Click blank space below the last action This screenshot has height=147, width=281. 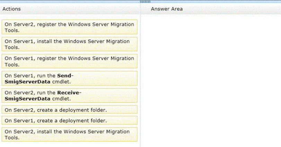pos(69,144)
